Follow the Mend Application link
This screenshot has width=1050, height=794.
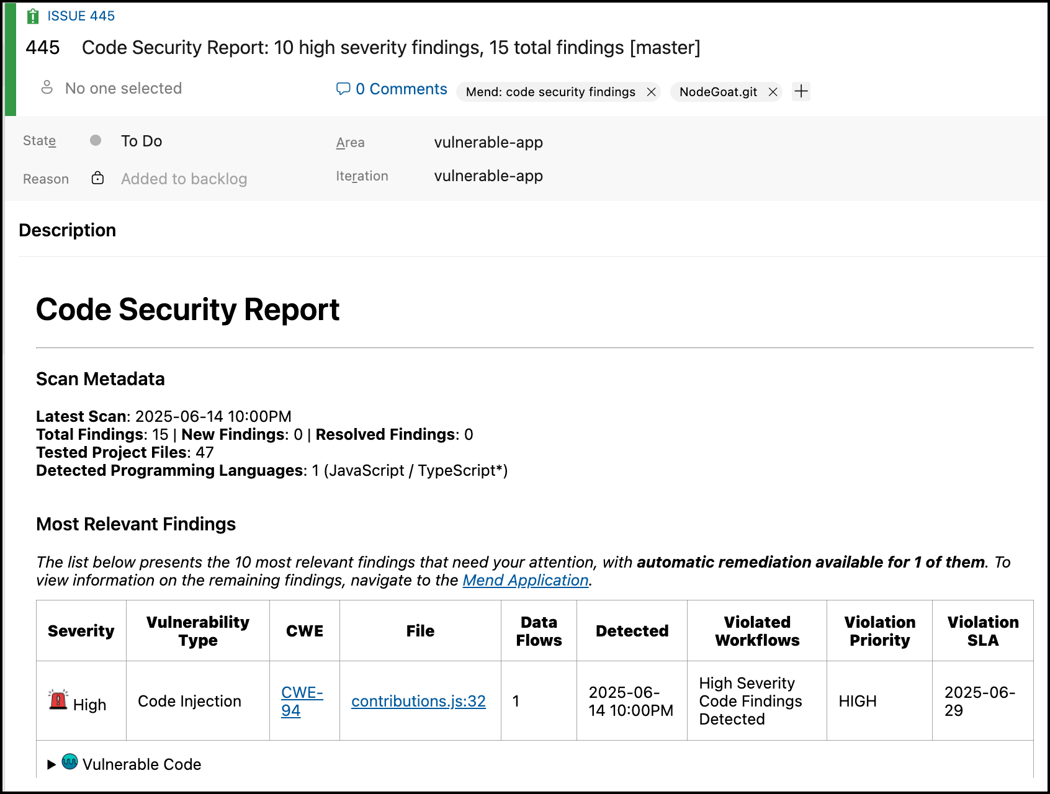[x=525, y=580]
